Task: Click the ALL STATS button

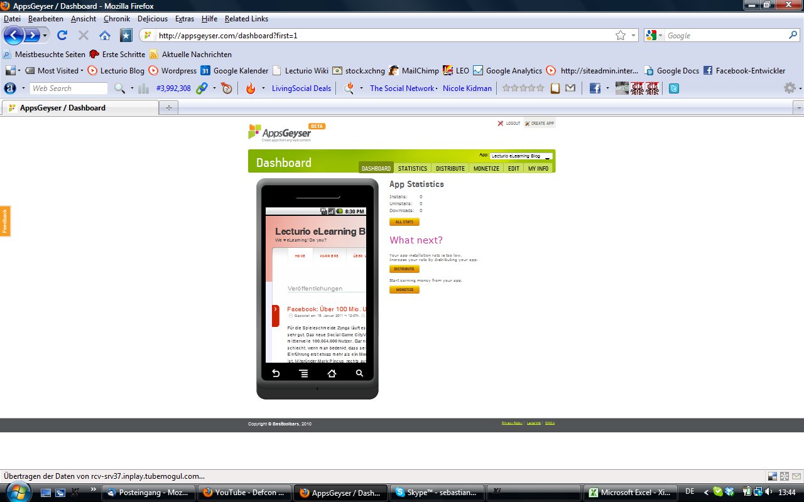Action: 405,222
